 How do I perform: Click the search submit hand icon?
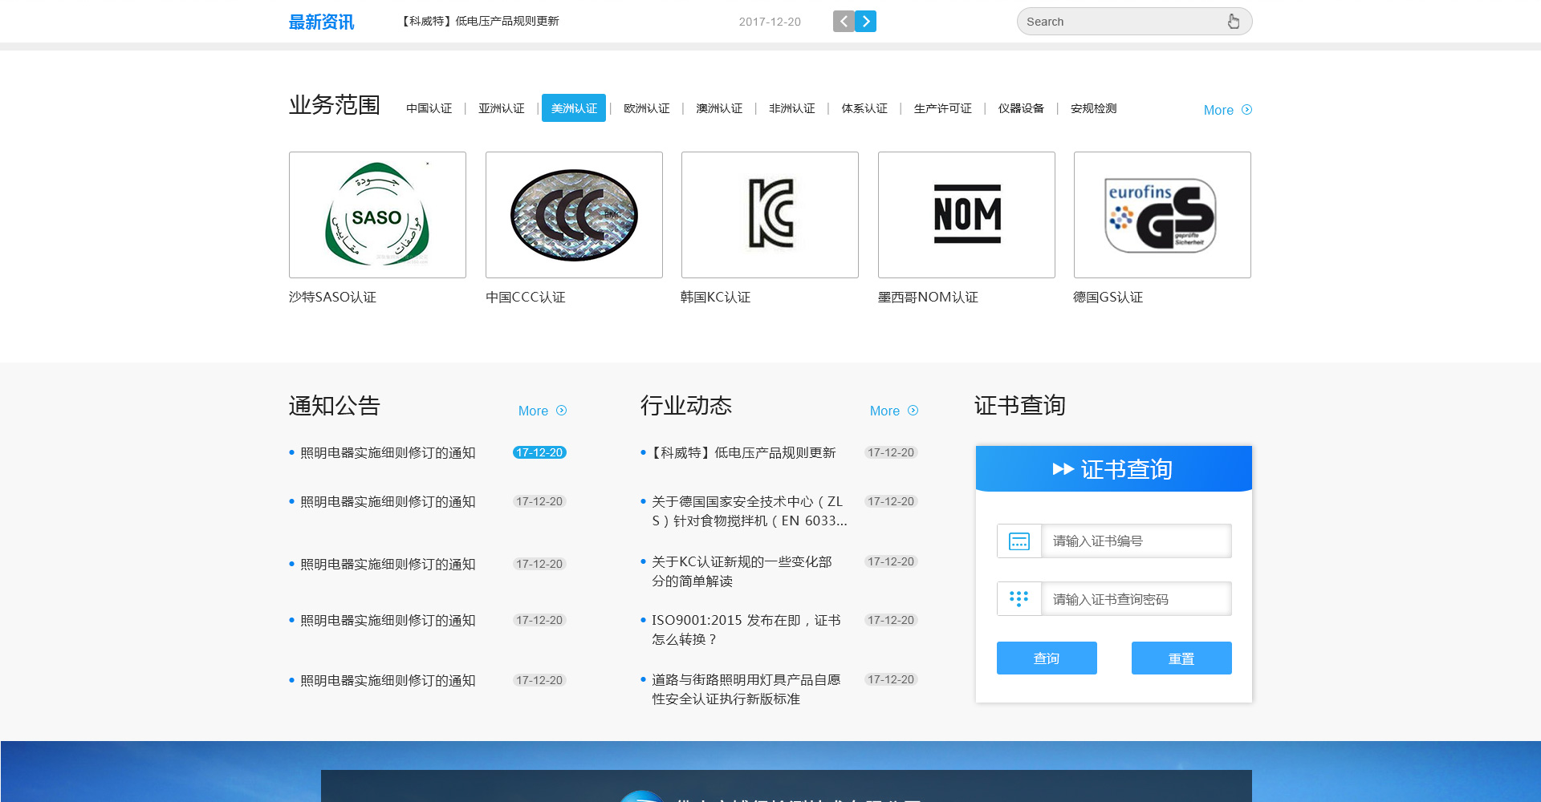pyautogui.click(x=1233, y=22)
